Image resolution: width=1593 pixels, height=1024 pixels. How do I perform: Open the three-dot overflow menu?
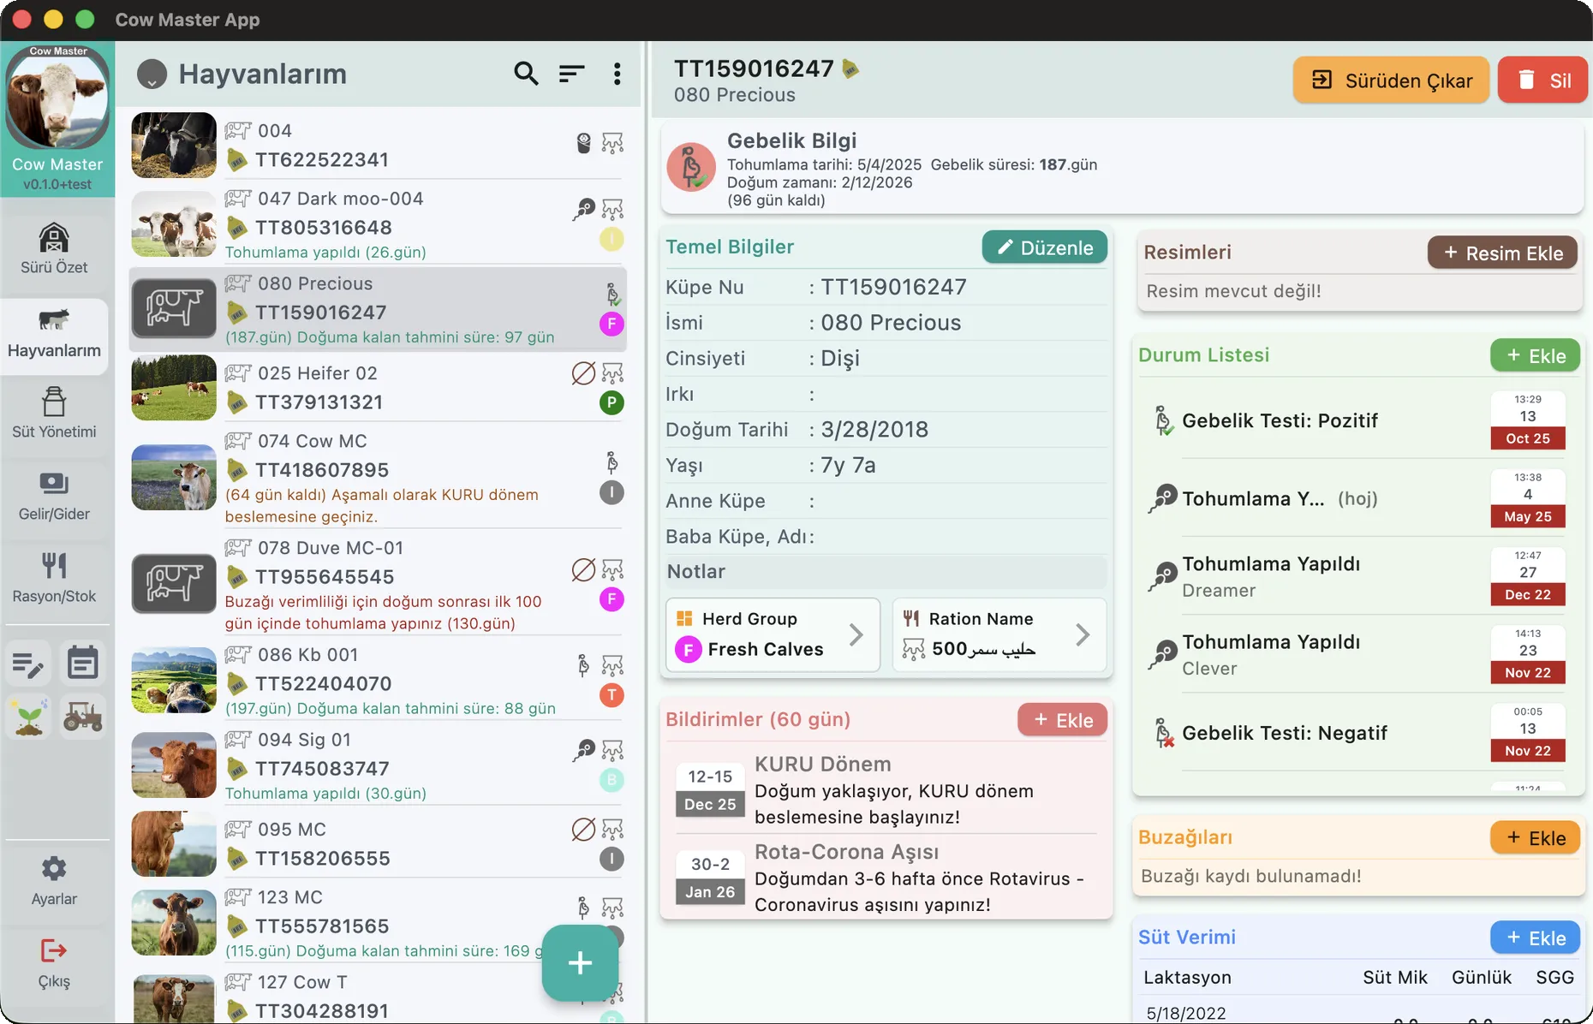coord(617,74)
